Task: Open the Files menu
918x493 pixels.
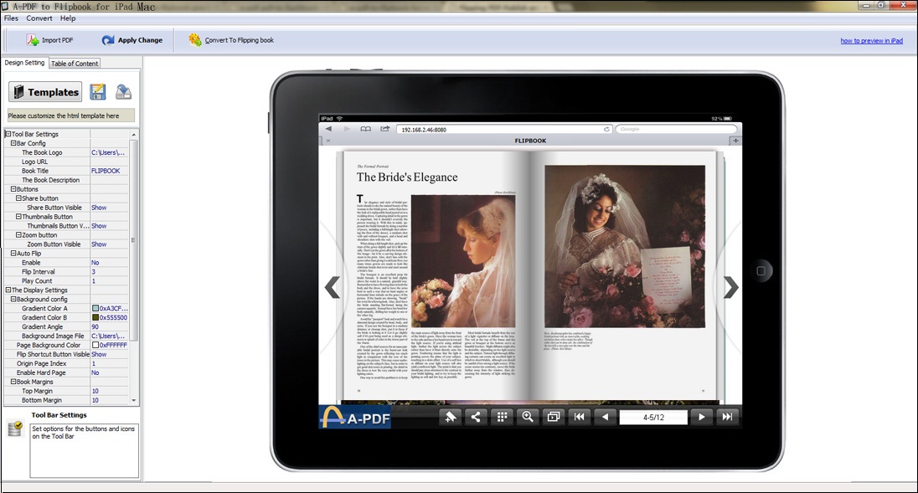Action: point(11,18)
